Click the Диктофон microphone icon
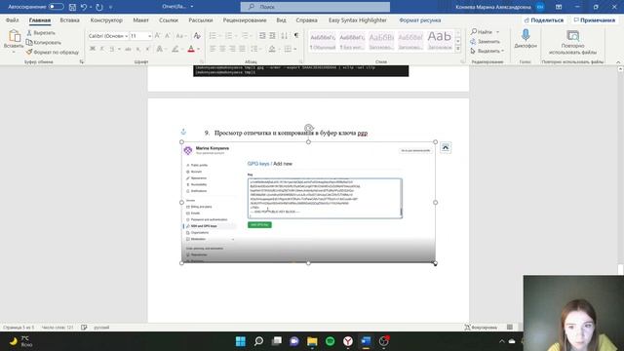The image size is (624, 351). pos(526,35)
